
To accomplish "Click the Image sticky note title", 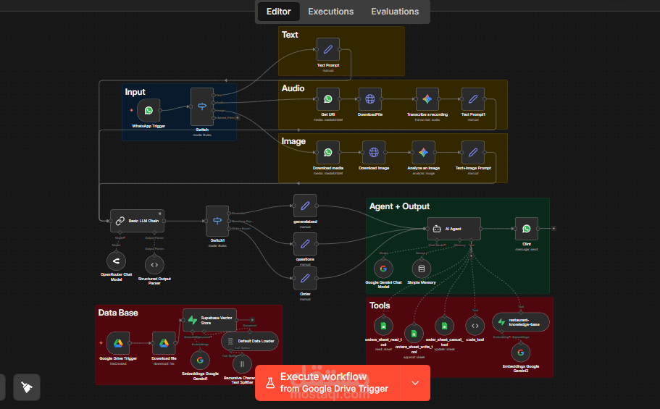I will [x=293, y=141].
